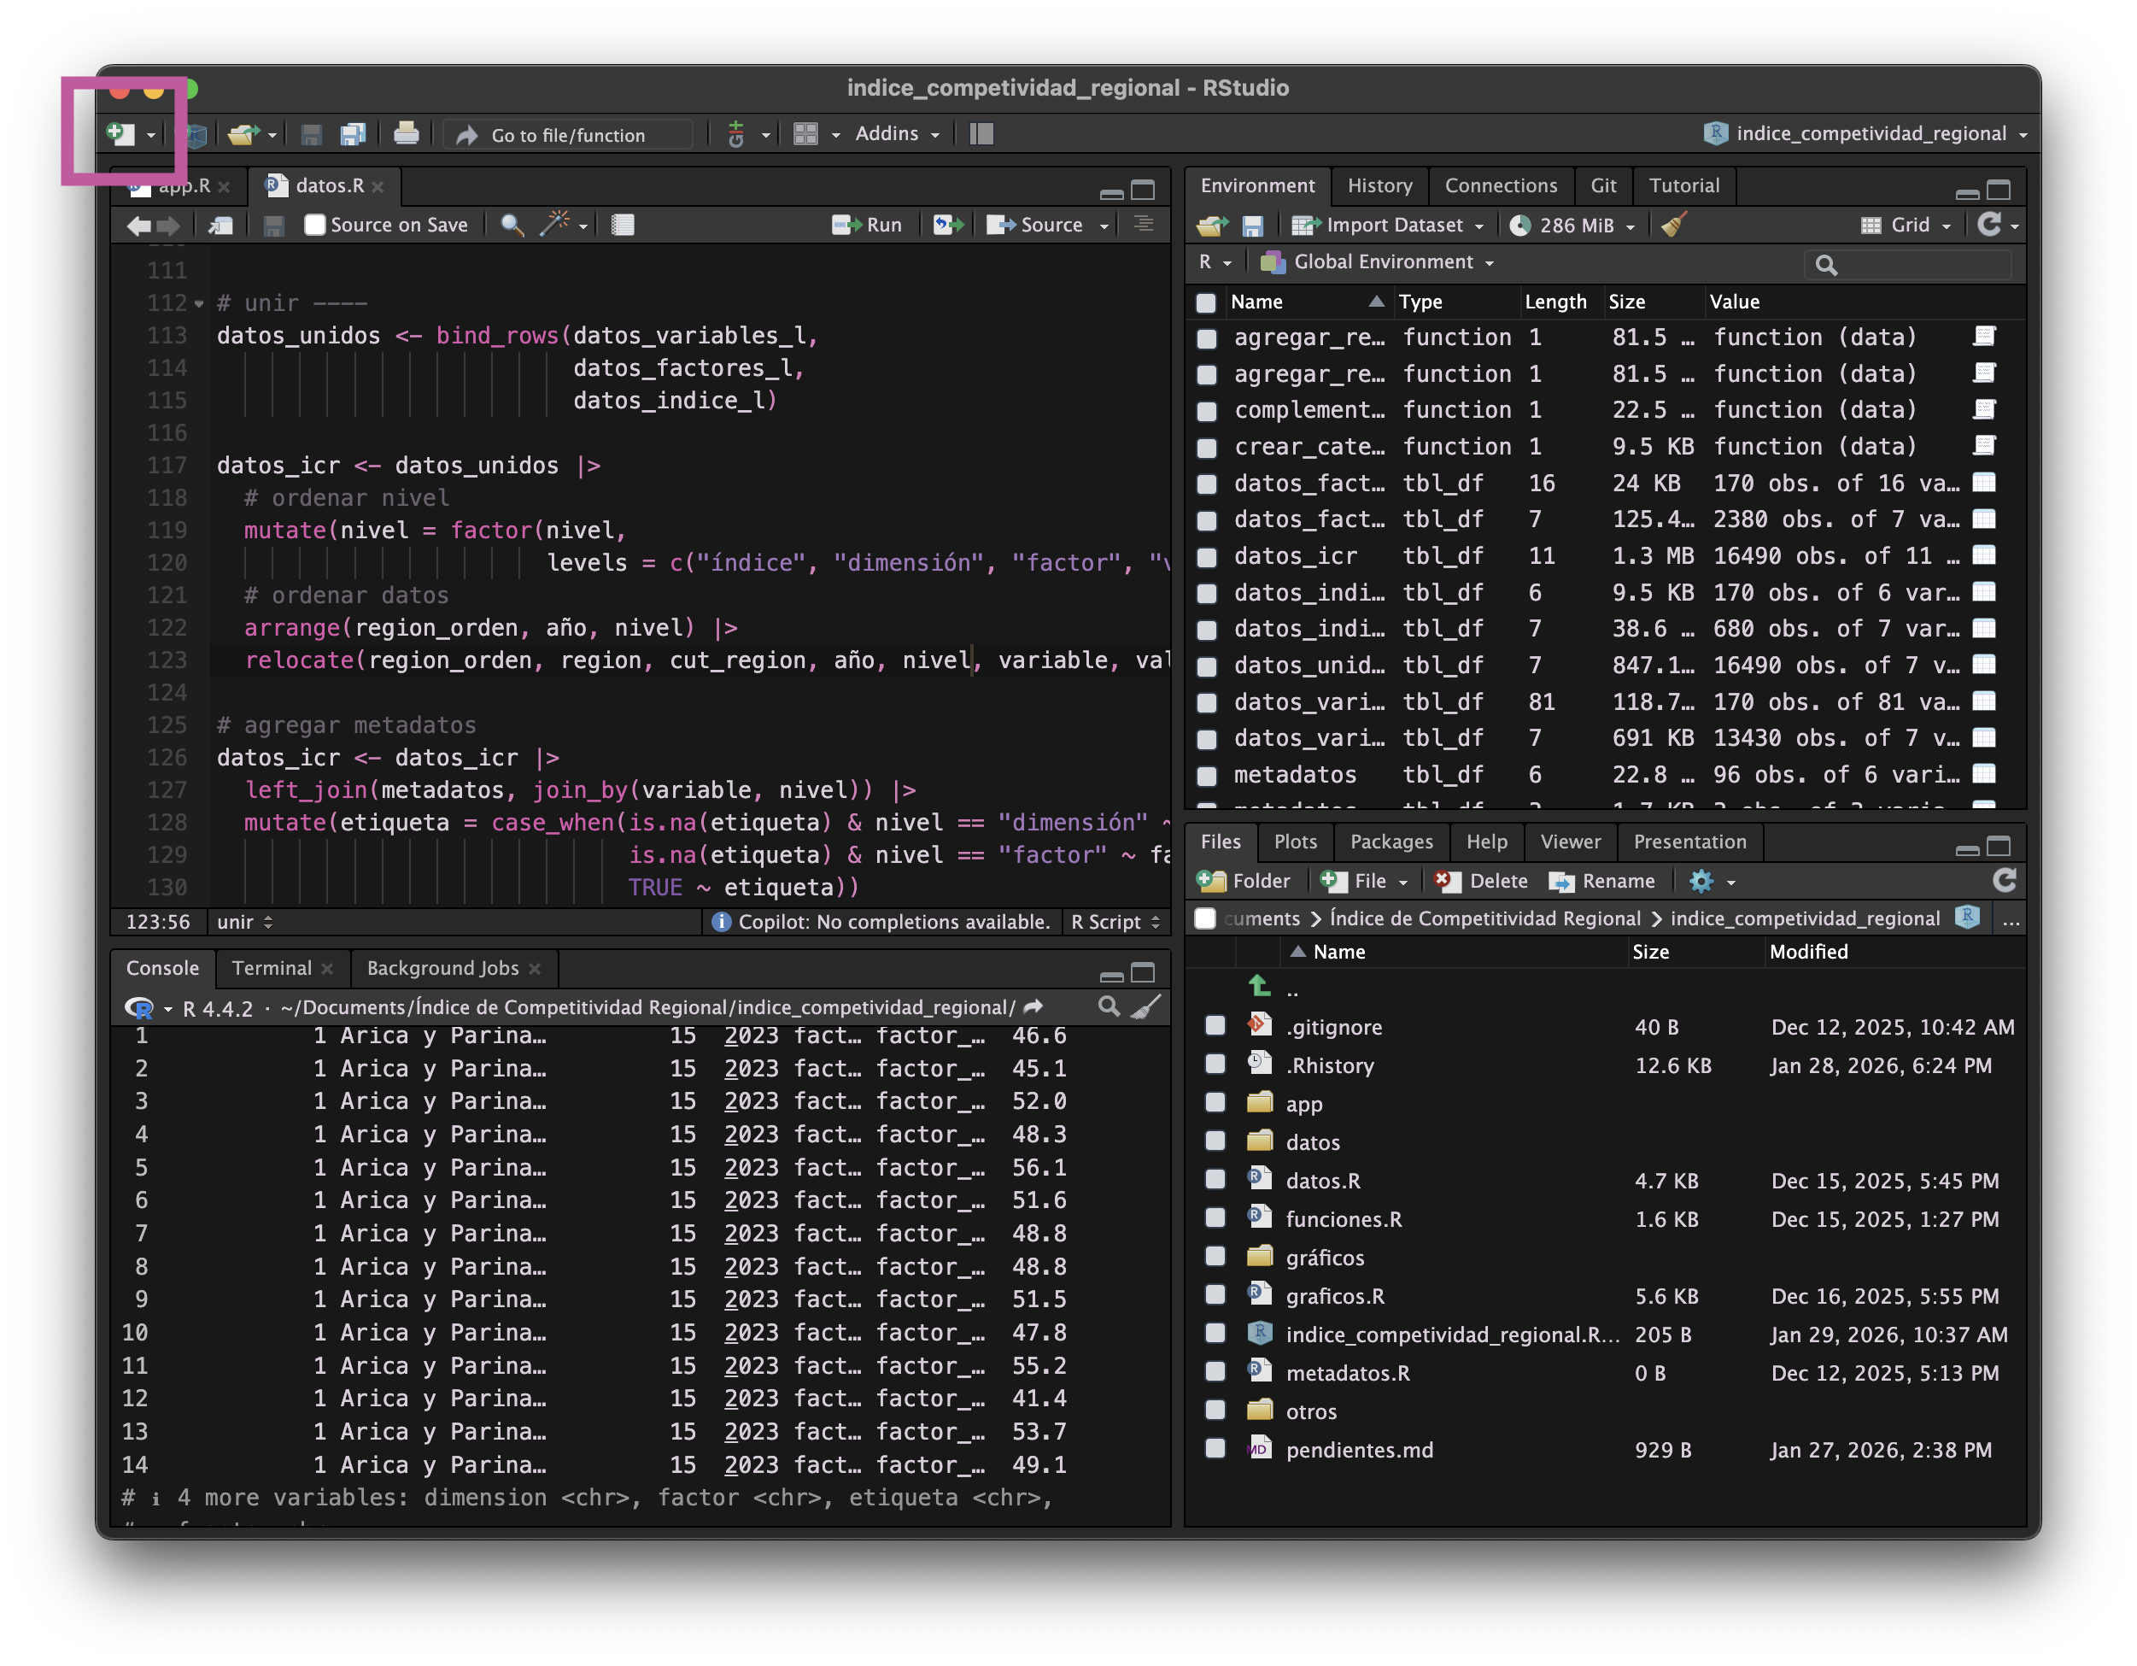Screen dimensions: 2137x1666
Task: Open the Addins dropdown menu
Action: point(896,134)
